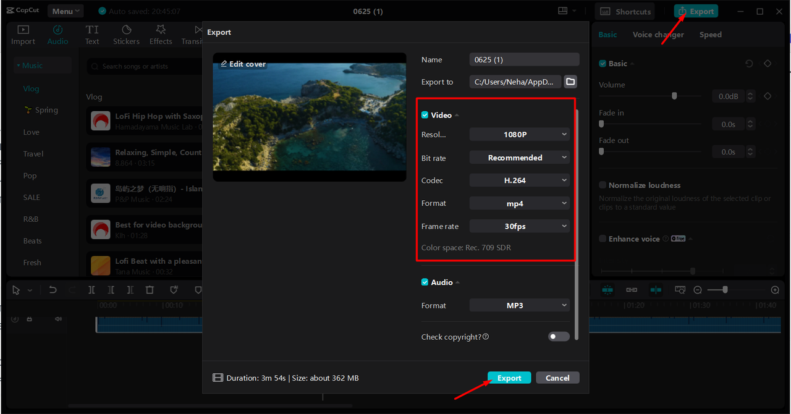The image size is (791, 414).
Task: Toggle the clip linkage chain icon
Action: tap(632, 289)
